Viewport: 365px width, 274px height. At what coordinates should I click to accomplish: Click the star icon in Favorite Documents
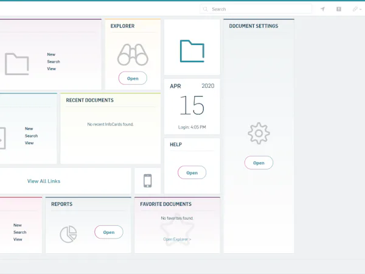click(x=177, y=230)
